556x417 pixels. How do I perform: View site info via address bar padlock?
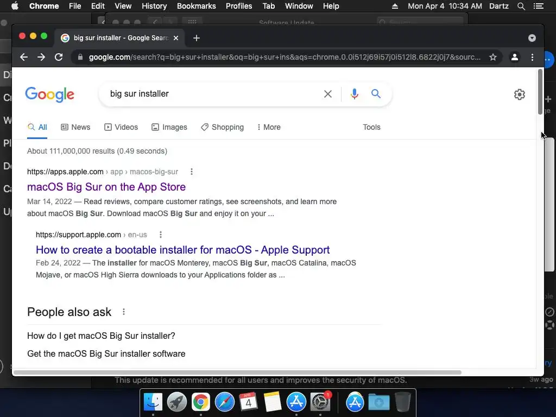(80, 57)
